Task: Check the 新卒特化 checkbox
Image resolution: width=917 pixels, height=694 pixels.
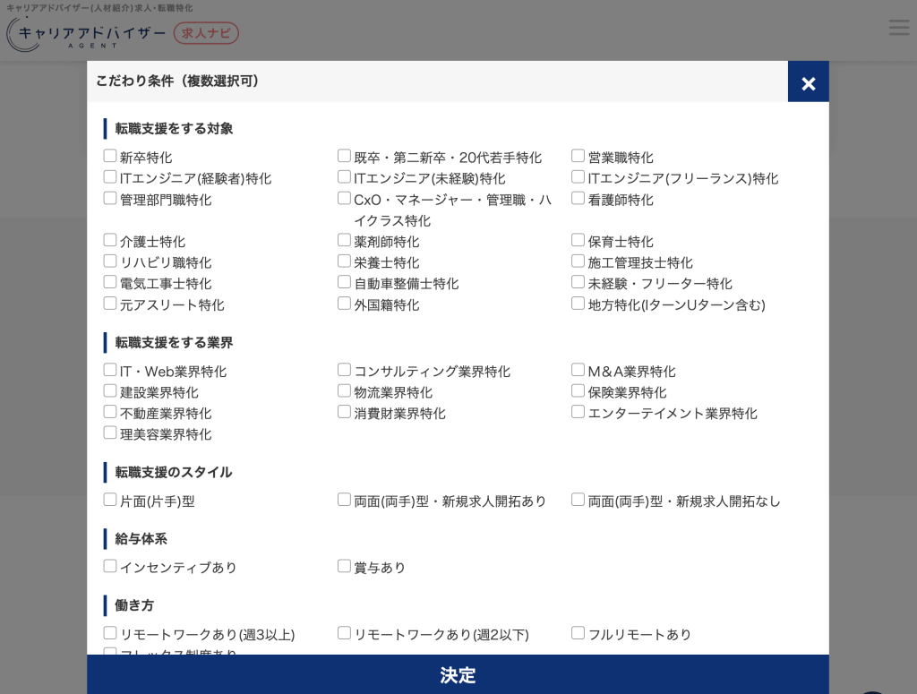Action: tap(109, 155)
